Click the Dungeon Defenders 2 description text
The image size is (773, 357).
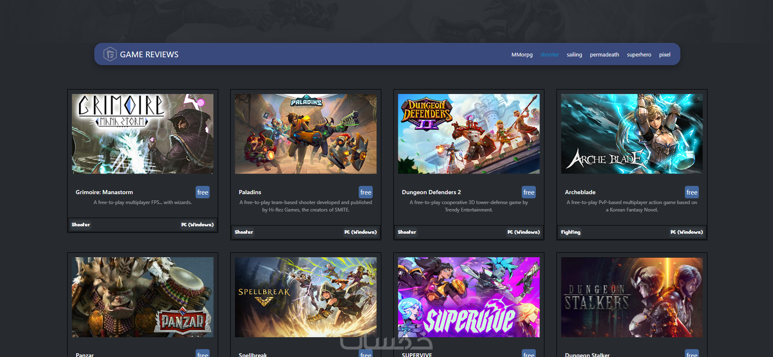(x=469, y=206)
